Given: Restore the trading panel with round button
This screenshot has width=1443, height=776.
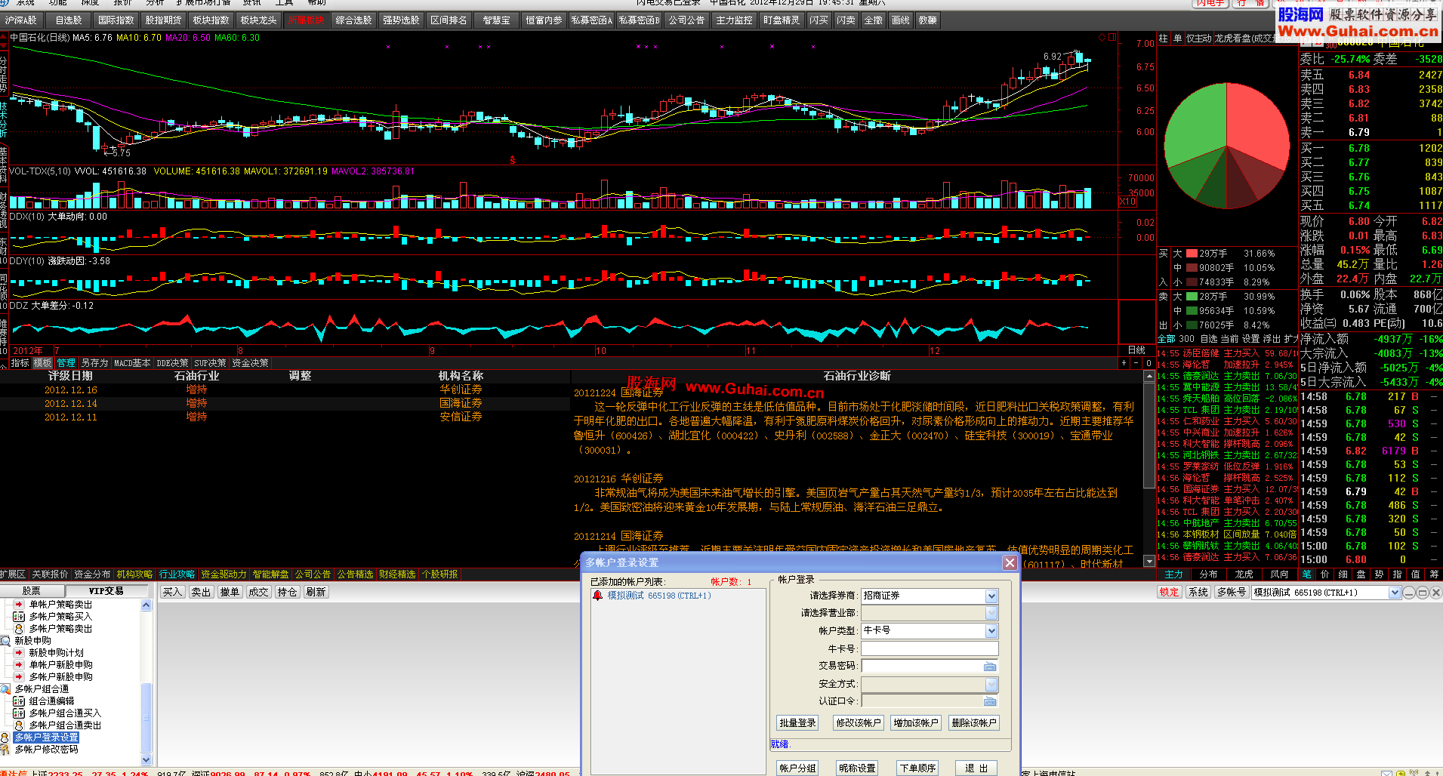Looking at the screenshot, I should click(1422, 593).
